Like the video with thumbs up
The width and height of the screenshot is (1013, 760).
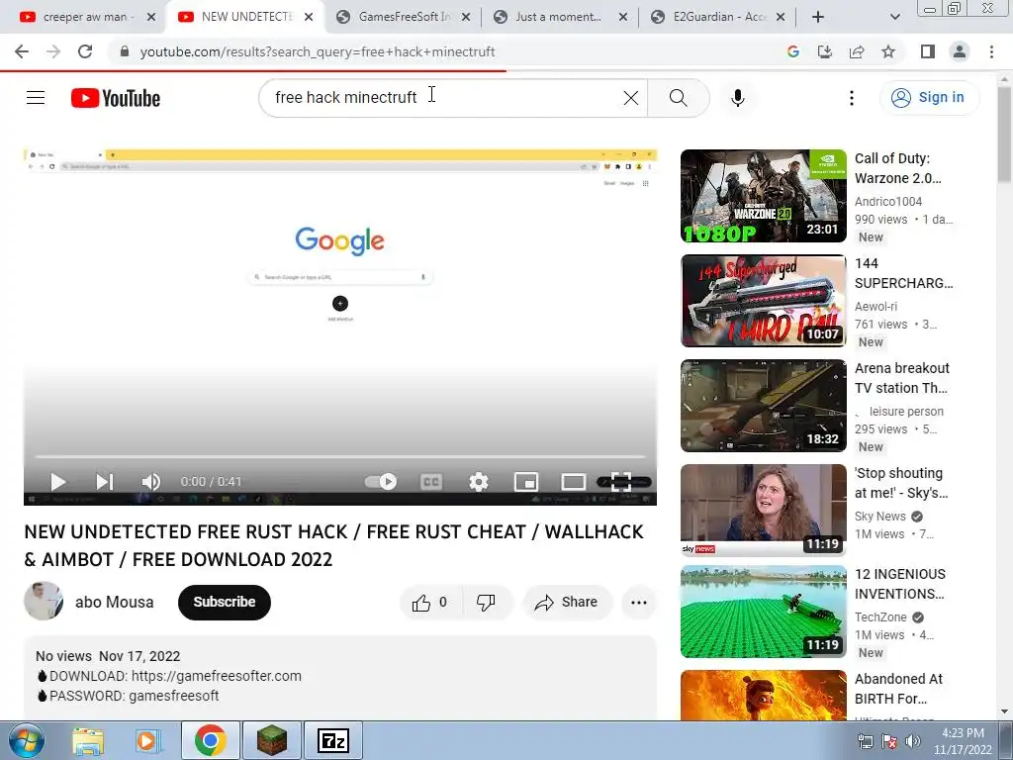430,603
